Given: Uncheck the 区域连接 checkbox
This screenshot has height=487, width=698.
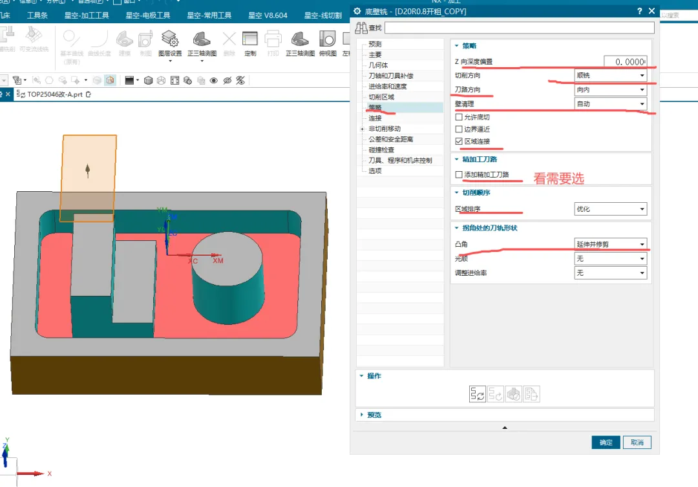Looking at the screenshot, I should 459,141.
